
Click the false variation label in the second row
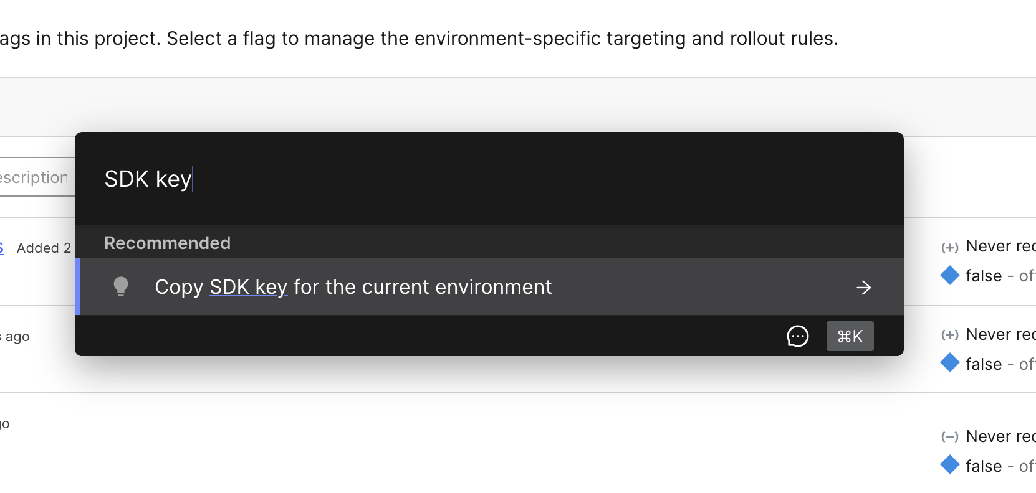[x=984, y=364]
